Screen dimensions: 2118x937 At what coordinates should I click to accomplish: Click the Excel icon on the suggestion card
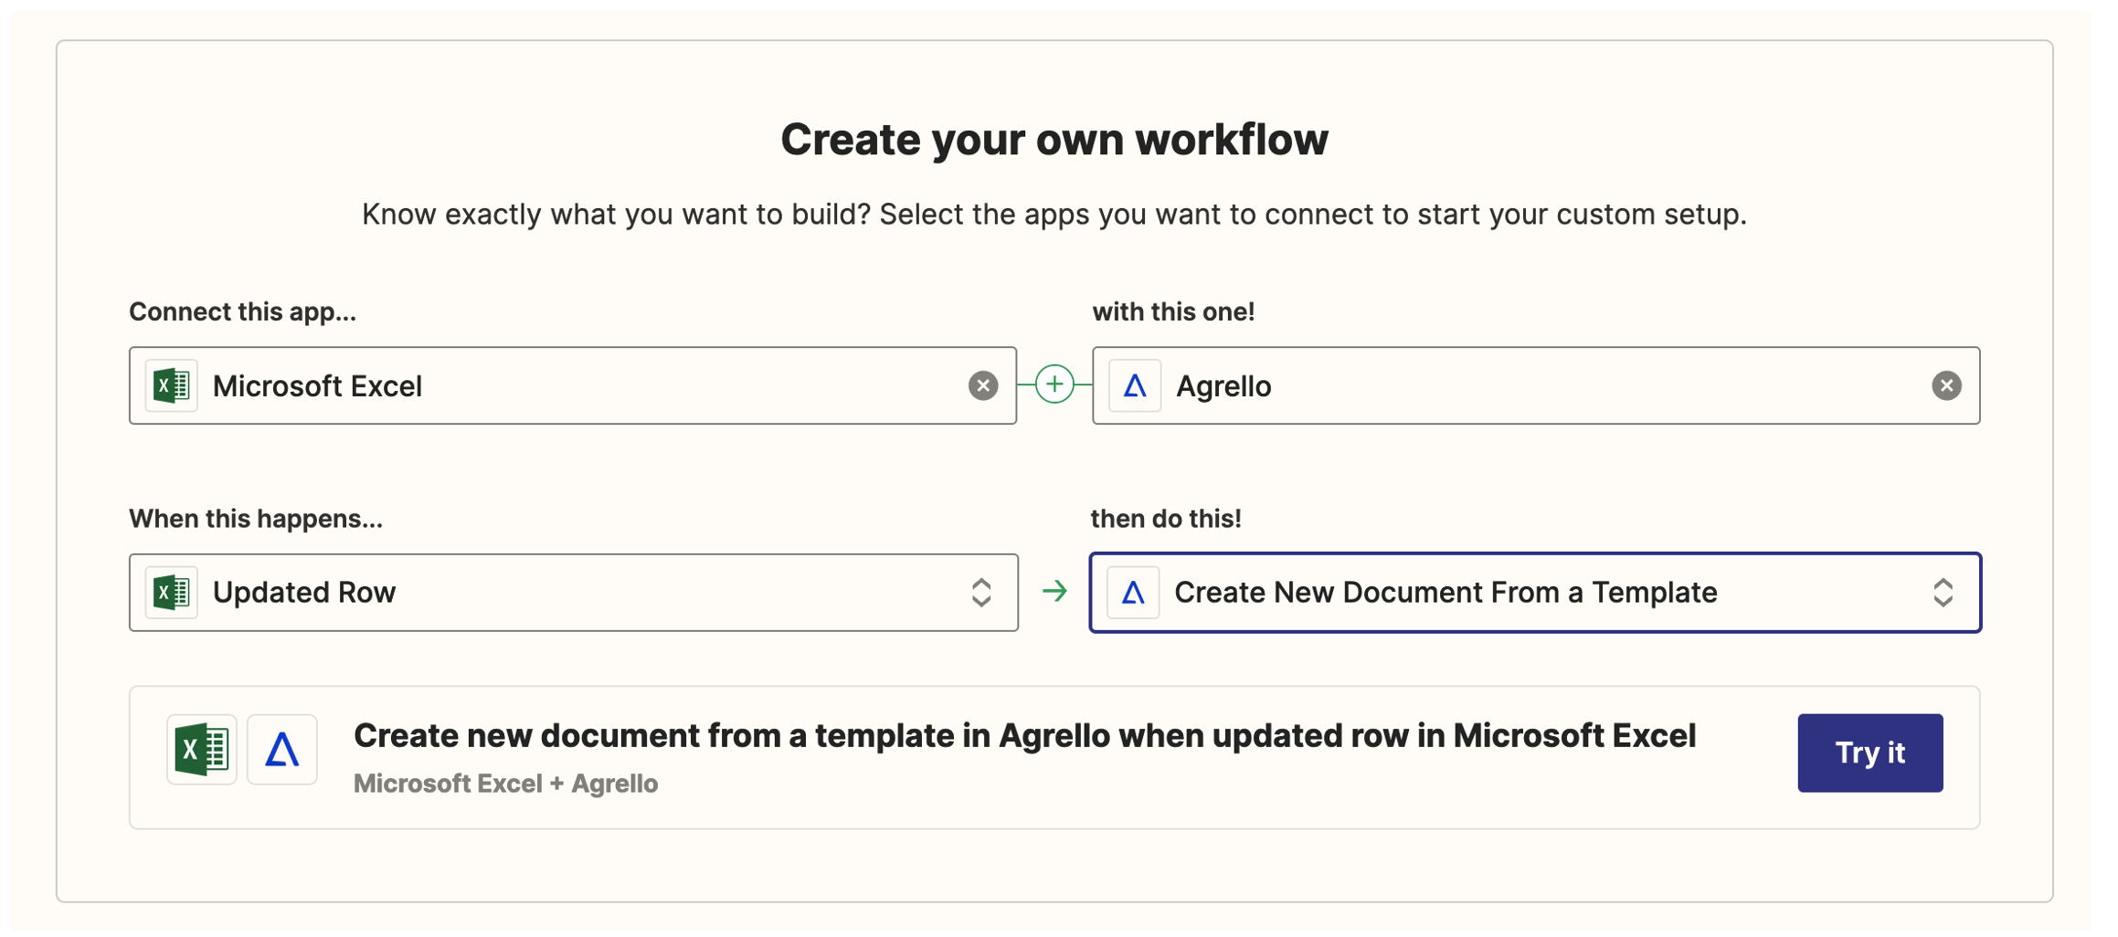(201, 749)
